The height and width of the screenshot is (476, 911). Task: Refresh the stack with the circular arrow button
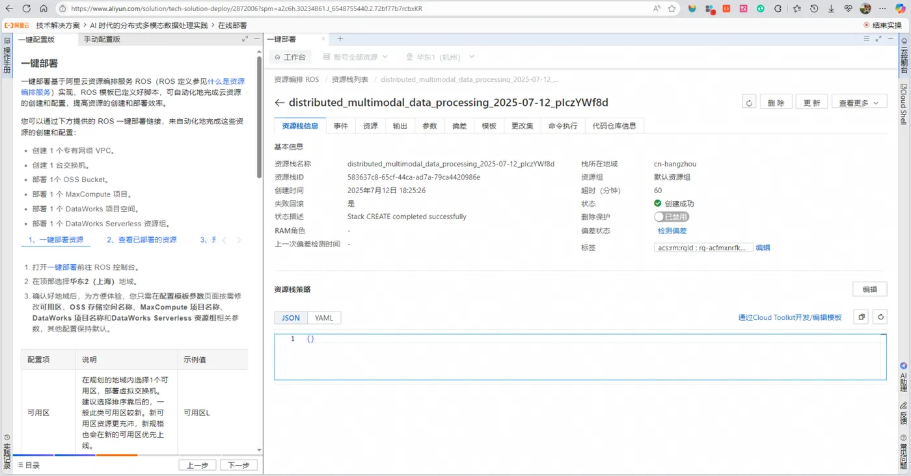click(749, 103)
